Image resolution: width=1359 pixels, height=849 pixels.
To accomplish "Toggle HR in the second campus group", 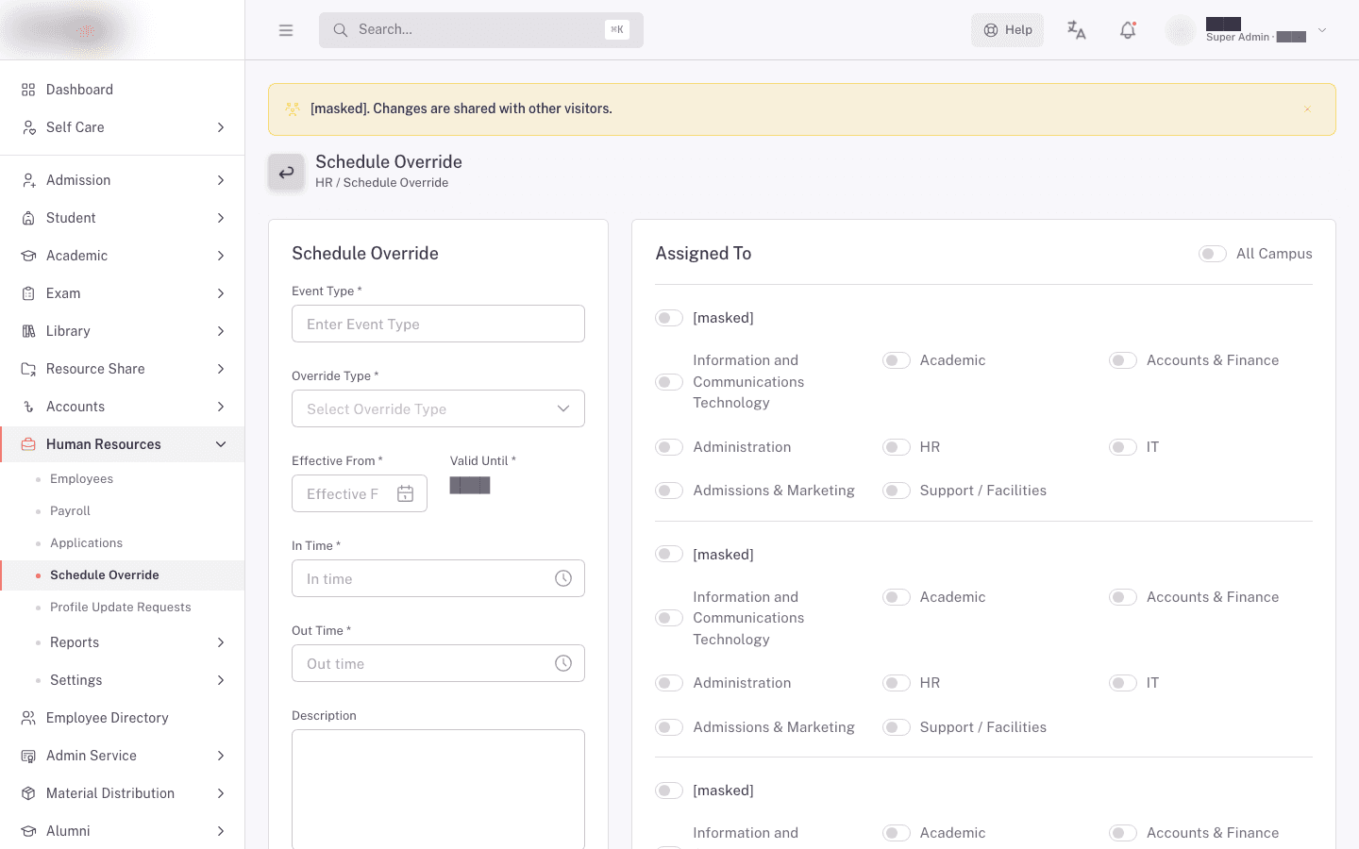I will [897, 683].
